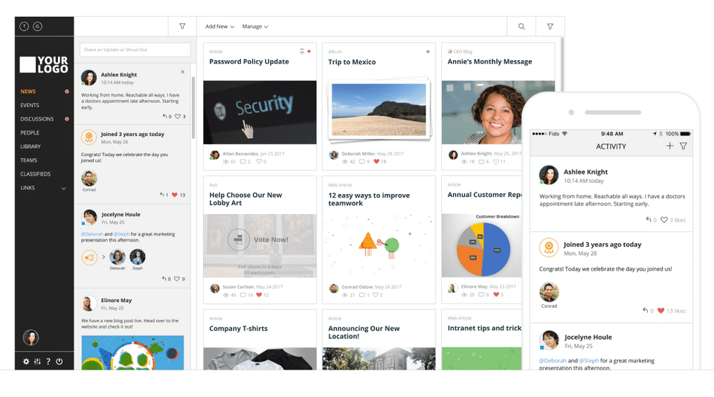Open the settings gear in sidebar footer
Image resolution: width=714 pixels, height=397 pixels.
[x=26, y=361]
